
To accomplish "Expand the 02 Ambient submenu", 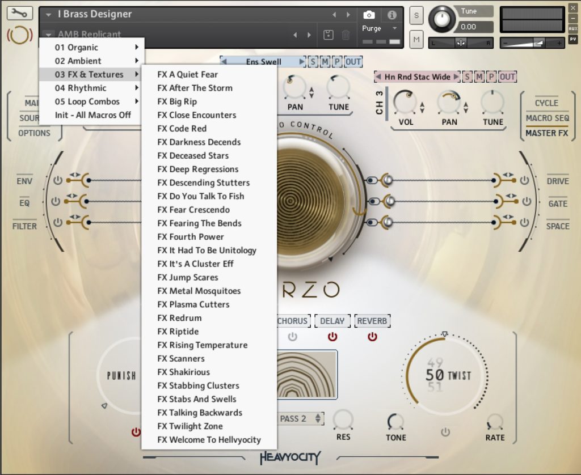I will (91, 61).
